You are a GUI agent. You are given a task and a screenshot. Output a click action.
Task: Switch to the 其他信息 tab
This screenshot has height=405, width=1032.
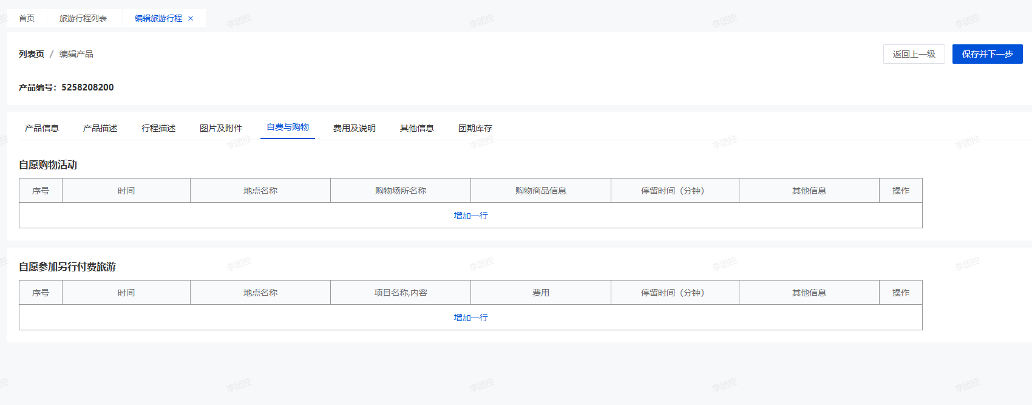(417, 128)
